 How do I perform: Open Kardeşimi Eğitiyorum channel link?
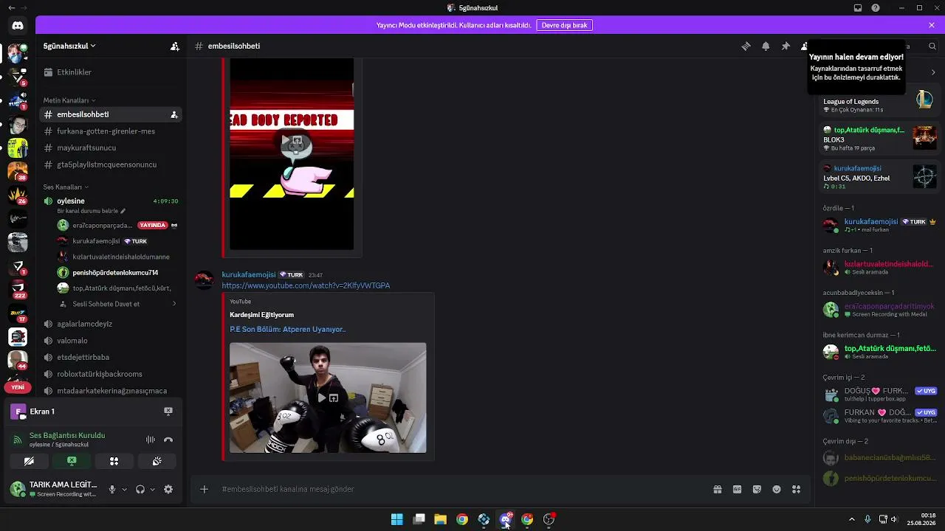coord(261,315)
